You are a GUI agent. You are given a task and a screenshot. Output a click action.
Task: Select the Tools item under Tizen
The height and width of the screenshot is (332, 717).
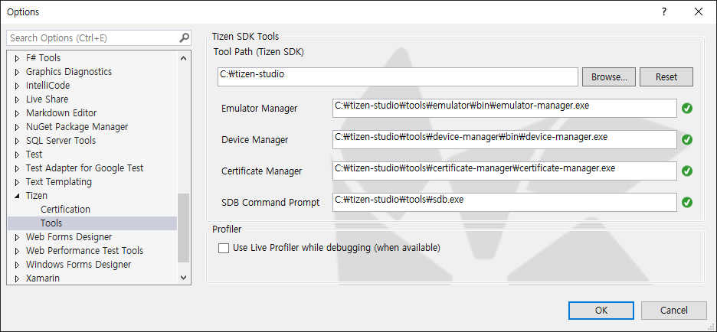[51, 223]
